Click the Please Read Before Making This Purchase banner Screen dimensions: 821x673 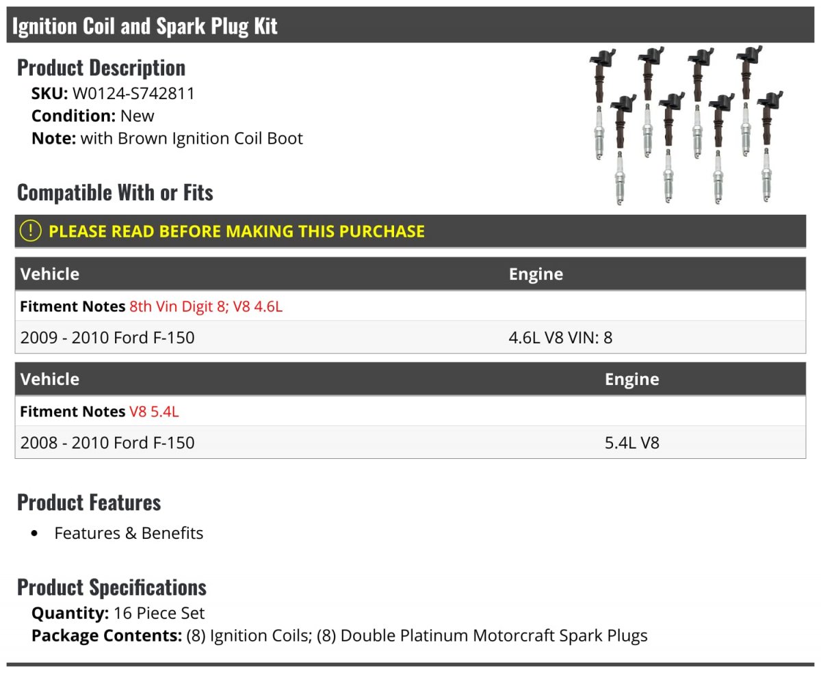[410, 231]
